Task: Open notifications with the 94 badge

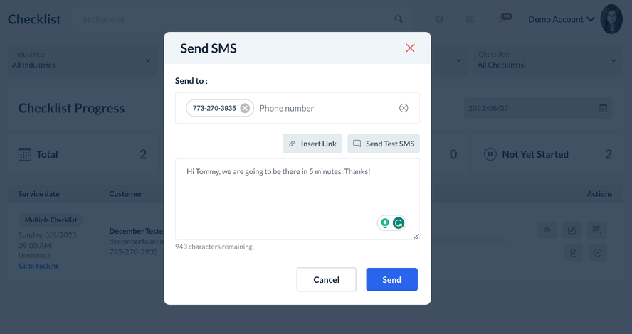Action: pos(505,18)
